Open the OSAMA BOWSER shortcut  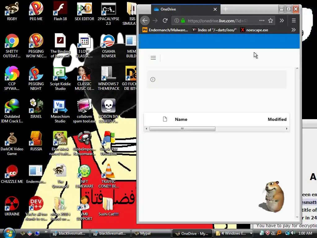tap(109, 46)
